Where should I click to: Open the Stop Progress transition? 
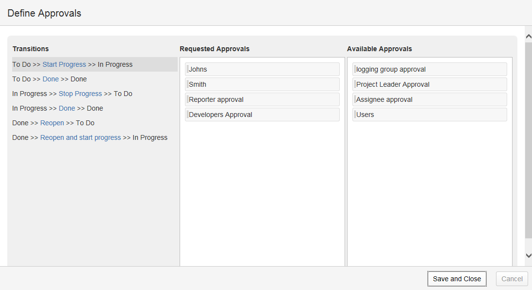(80, 94)
